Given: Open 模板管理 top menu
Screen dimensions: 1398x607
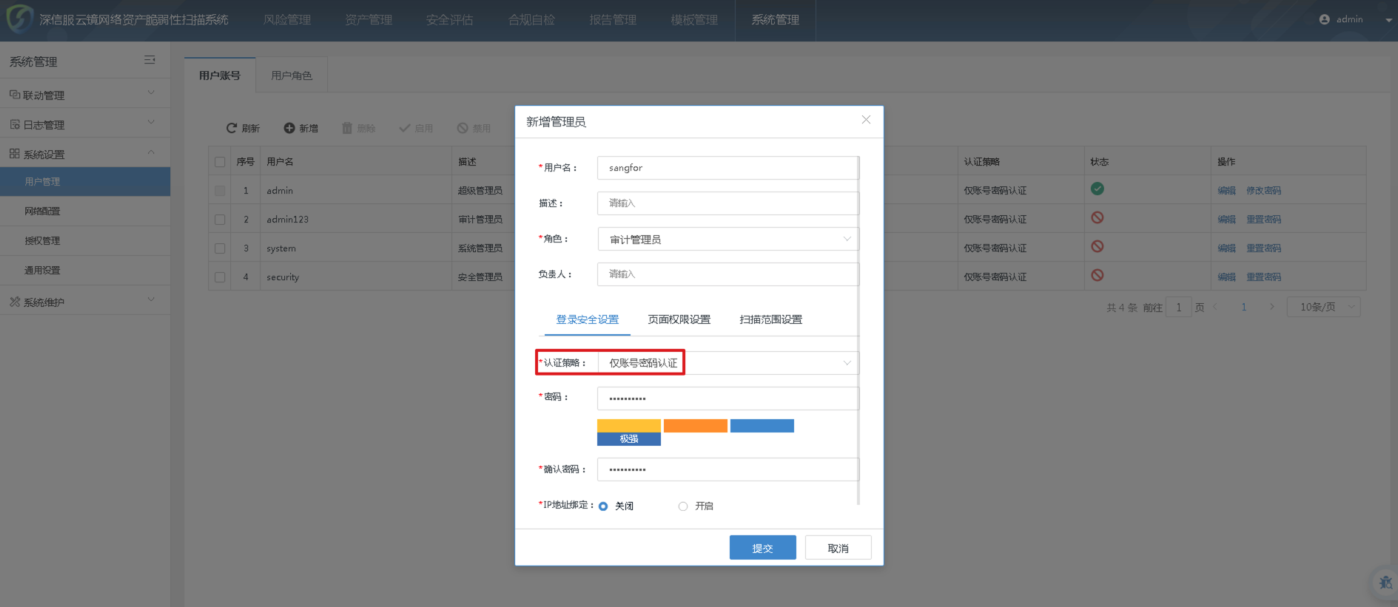Looking at the screenshot, I should [x=694, y=20].
